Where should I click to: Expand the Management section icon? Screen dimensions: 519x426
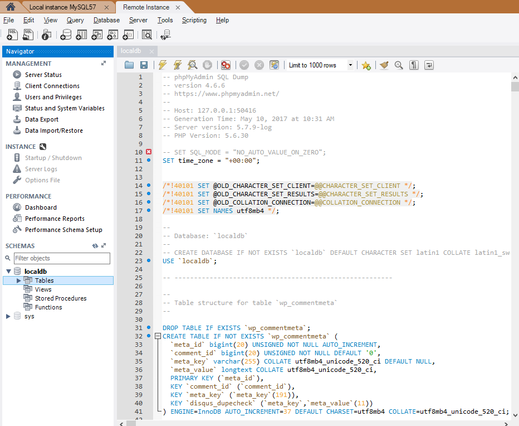tap(104, 63)
